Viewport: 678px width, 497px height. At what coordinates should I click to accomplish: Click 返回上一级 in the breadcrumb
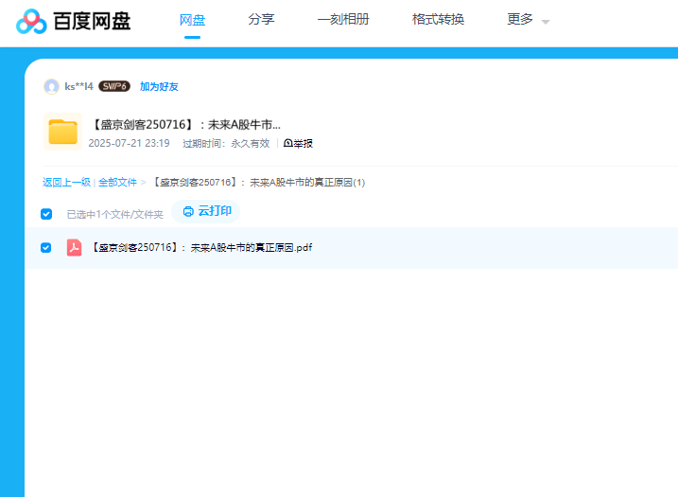(66, 183)
